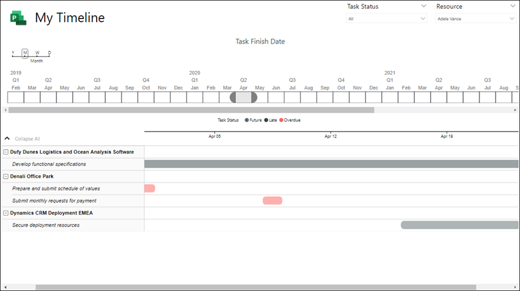This screenshot has height=291, width=520.
Task: Select the May 2020 cell in timeline slicer
Action: pyautogui.click(x=259, y=97)
